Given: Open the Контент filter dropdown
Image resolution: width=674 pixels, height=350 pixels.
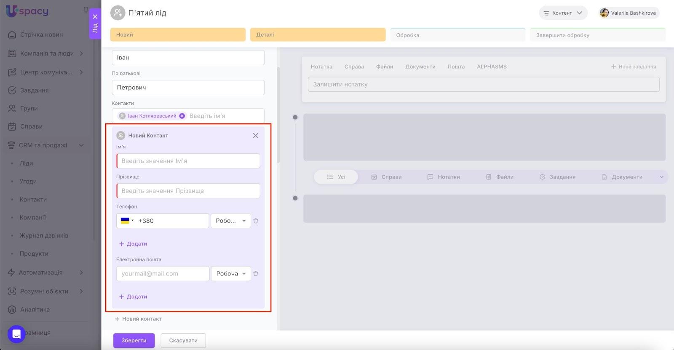Looking at the screenshot, I should click(563, 13).
